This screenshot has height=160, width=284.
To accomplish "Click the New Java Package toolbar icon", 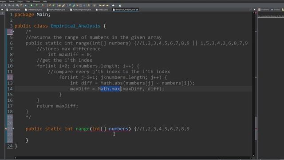I will click(49, 5).
